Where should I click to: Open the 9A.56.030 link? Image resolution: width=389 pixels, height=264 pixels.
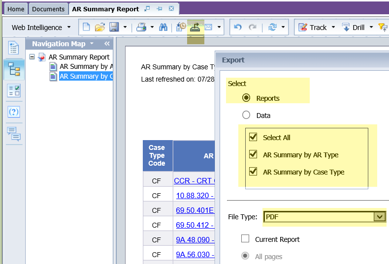coord(195,255)
